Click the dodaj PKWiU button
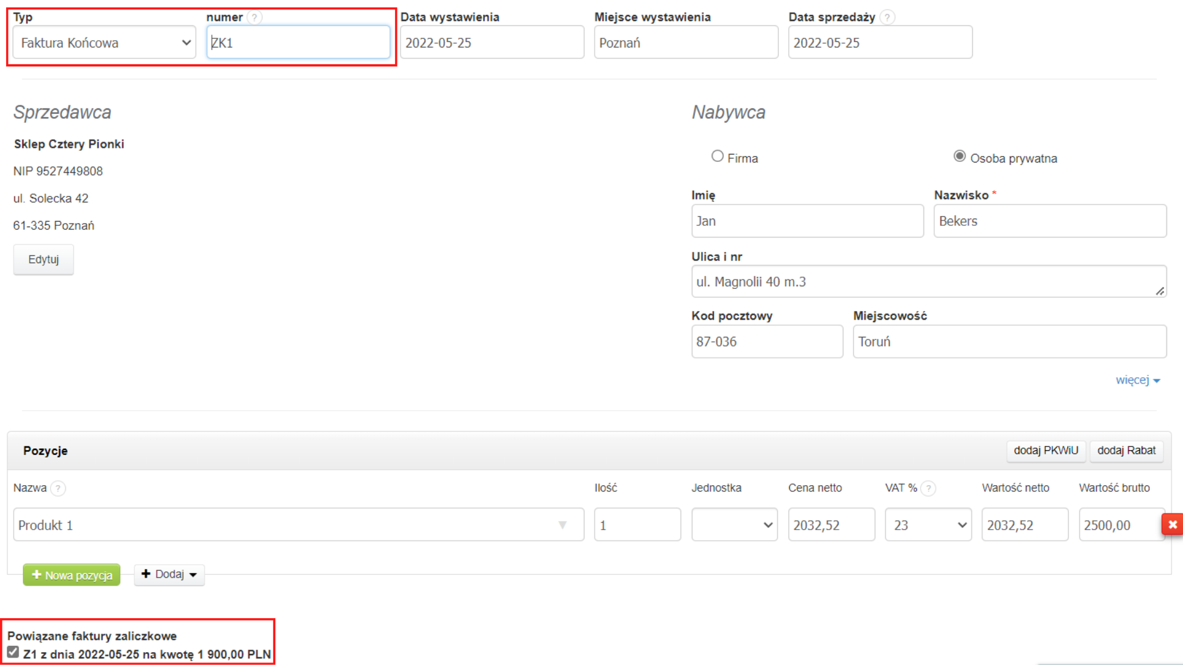 tap(1046, 451)
